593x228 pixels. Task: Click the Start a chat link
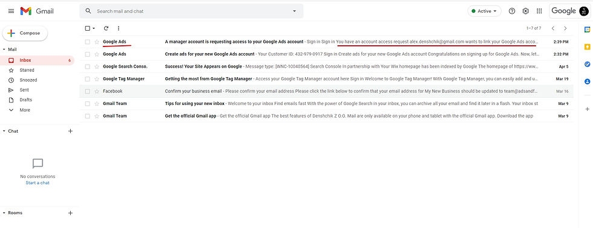[x=38, y=183]
